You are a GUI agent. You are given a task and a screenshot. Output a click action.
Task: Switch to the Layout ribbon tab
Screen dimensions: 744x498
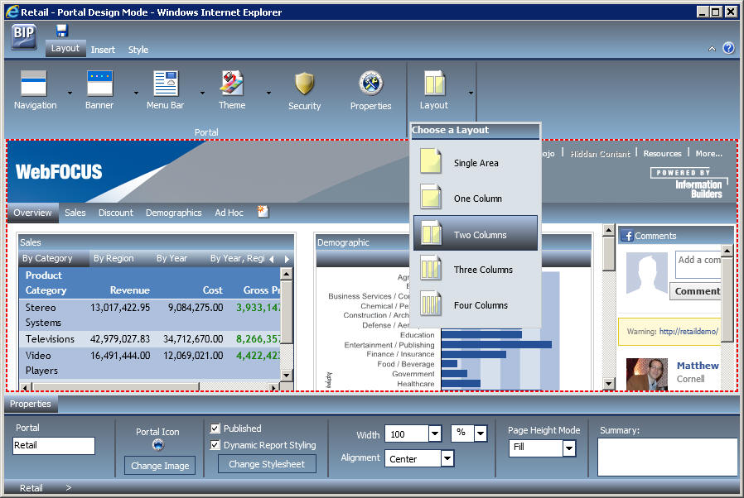[x=65, y=48]
